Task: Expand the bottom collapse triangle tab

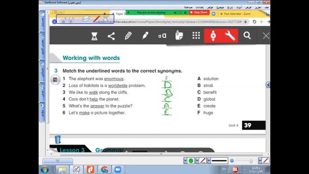Action: coord(57,161)
